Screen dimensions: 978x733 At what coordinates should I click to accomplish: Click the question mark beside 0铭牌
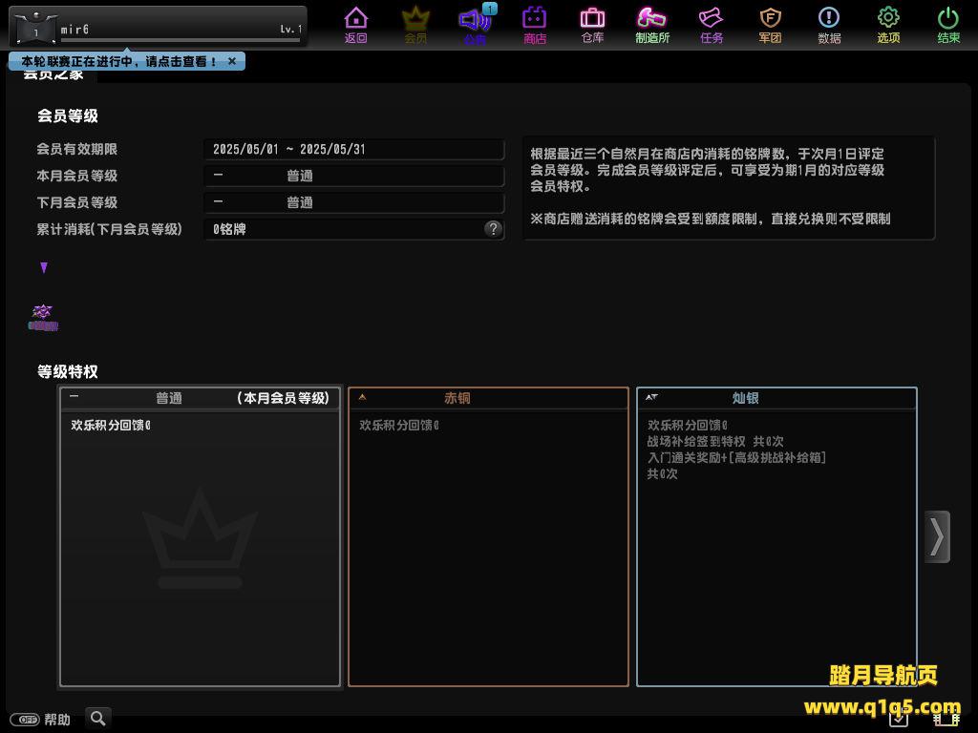[493, 229]
